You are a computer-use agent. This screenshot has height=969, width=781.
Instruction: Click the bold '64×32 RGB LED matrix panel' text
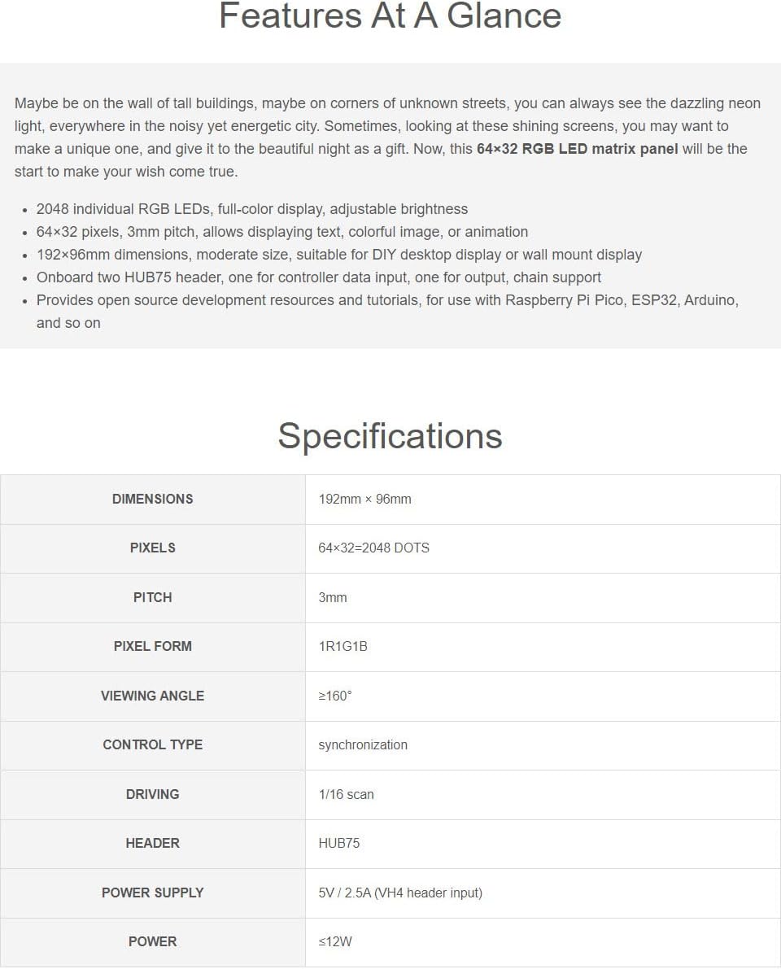pyautogui.click(x=577, y=149)
